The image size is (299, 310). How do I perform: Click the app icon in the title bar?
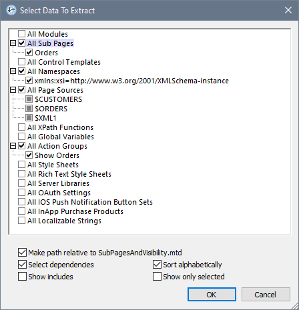click(11, 10)
